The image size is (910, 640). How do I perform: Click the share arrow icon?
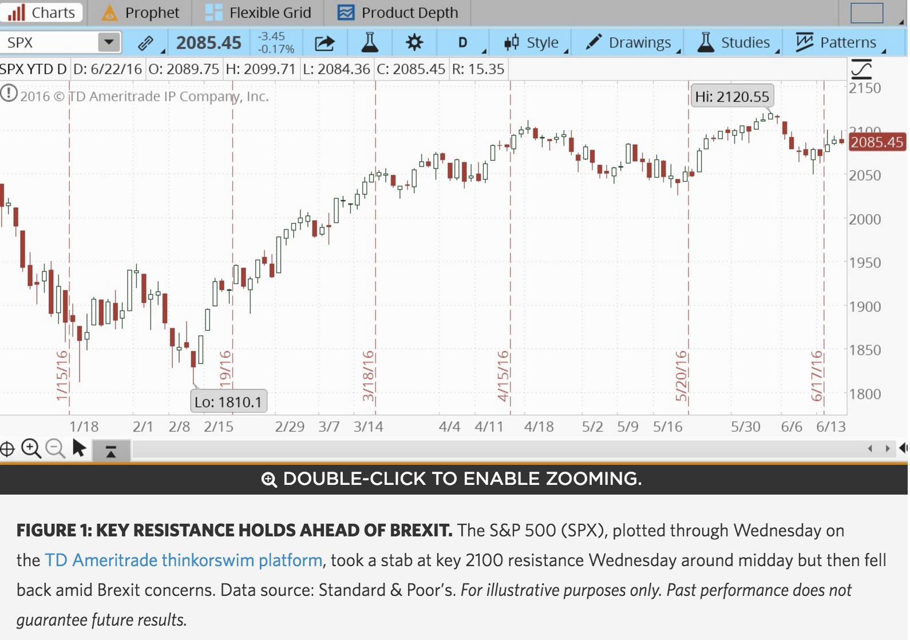click(x=325, y=43)
